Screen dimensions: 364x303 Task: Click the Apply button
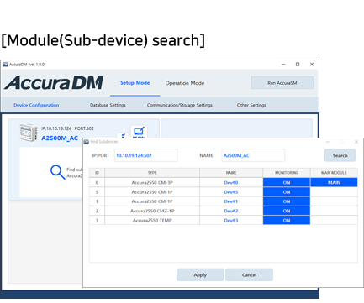[200, 274]
